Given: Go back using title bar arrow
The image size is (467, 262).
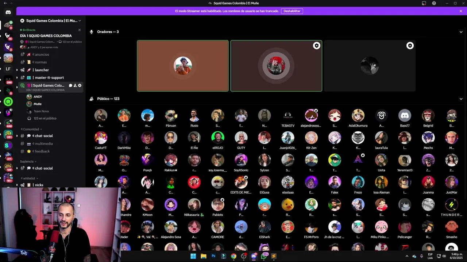Looking at the screenshot, I should click(5, 3).
